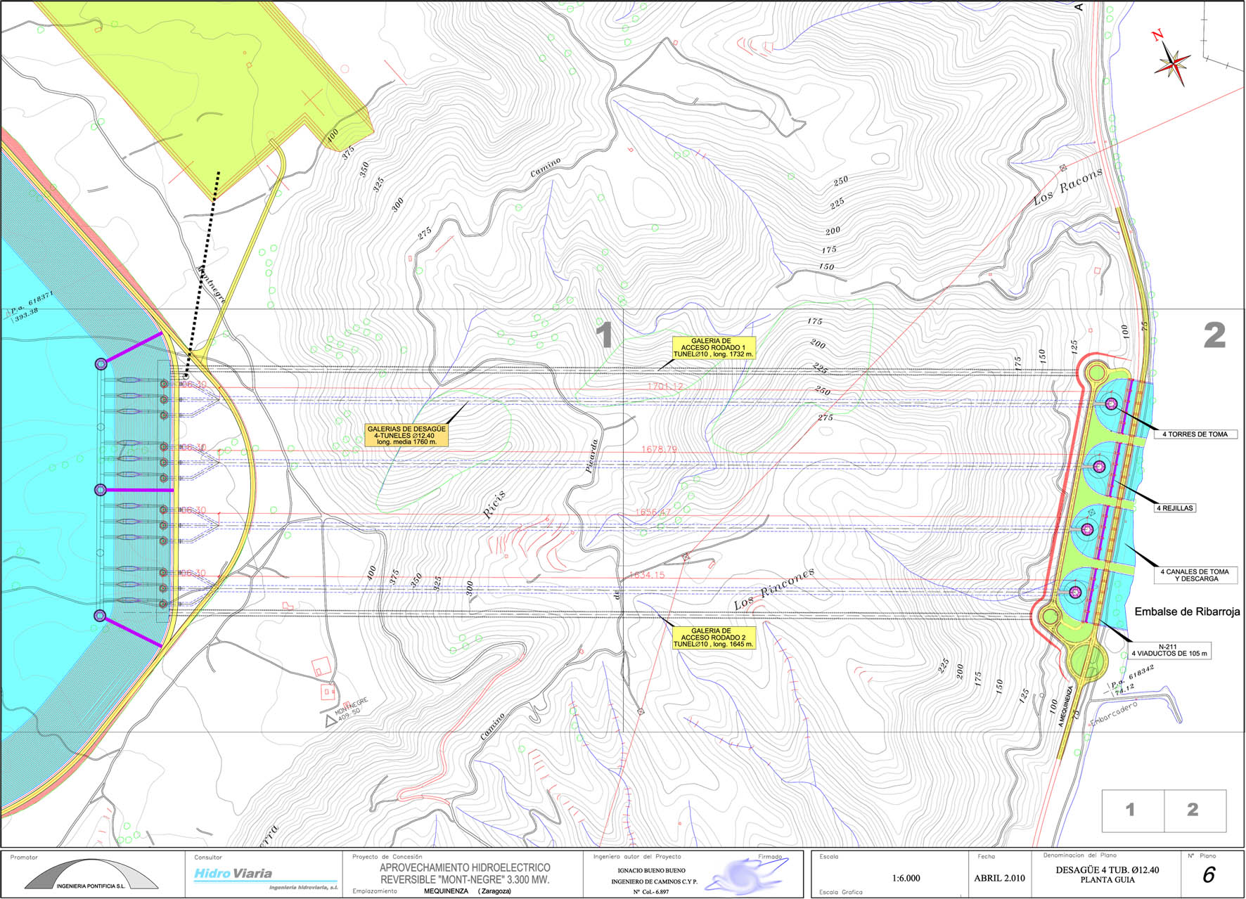Click the topmost intake tower circle symbol
Image resolution: width=1246 pixels, height=899 pixels.
[1111, 403]
